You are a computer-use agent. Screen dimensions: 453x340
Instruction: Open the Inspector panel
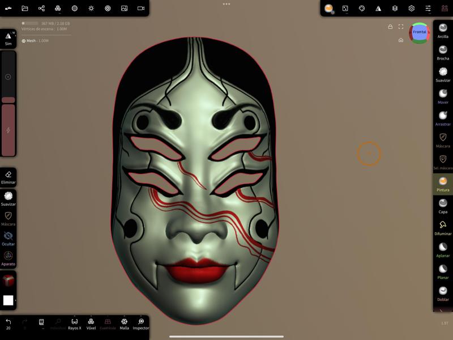click(141, 324)
